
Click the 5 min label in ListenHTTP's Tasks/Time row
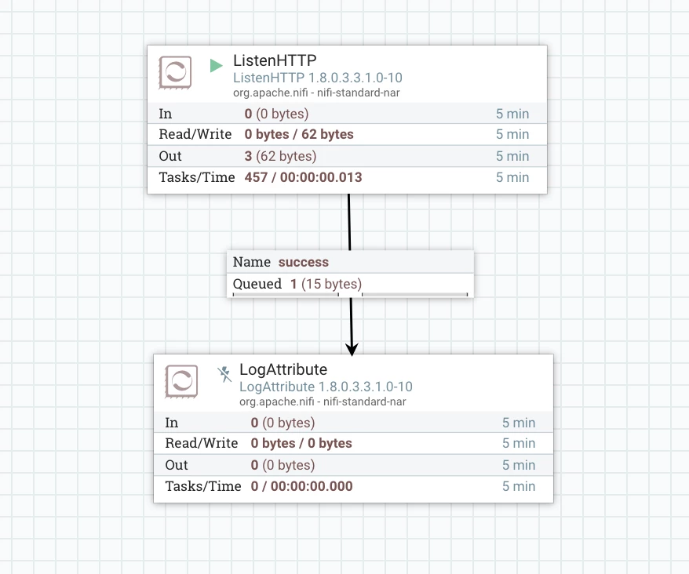coord(512,177)
